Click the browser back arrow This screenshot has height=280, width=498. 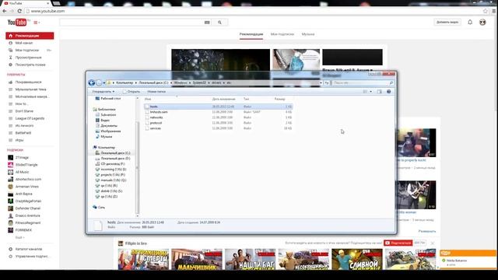pyautogui.click(x=5, y=11)
